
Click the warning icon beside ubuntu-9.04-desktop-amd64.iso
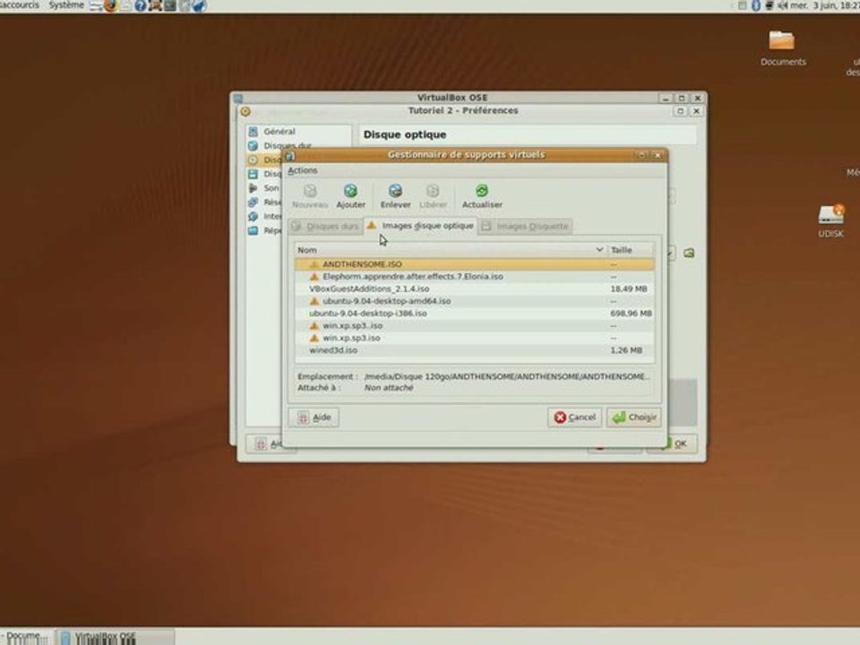click(314, 301)
